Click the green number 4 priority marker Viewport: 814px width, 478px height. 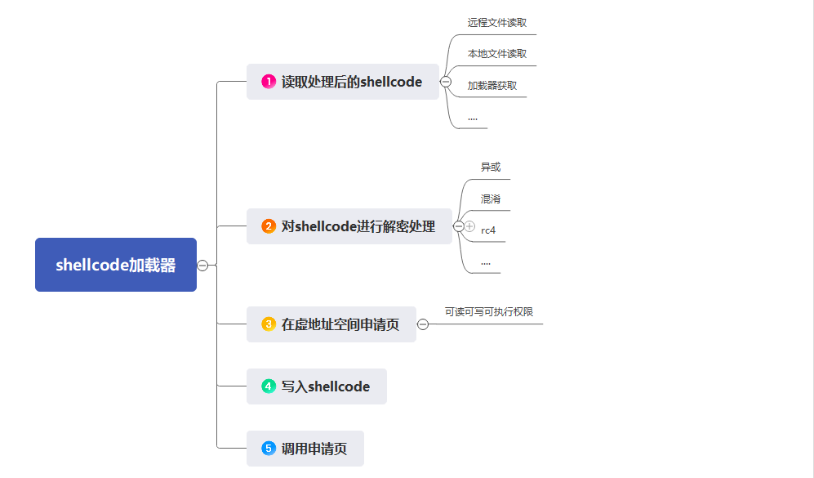pyautogui.click(x=269, y=386)
